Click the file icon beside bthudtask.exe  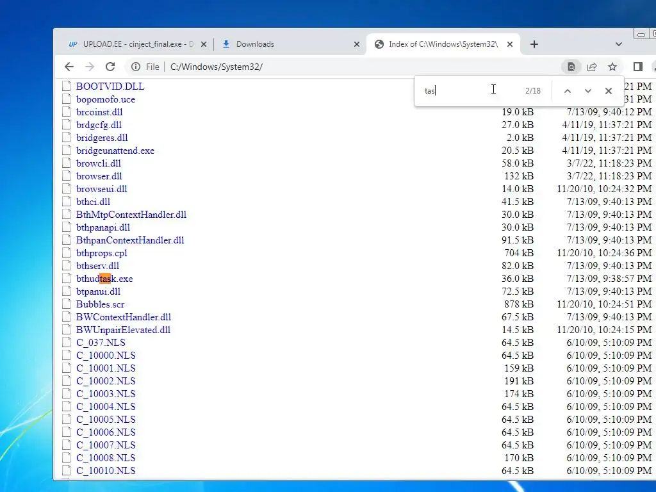click(66, 278)
